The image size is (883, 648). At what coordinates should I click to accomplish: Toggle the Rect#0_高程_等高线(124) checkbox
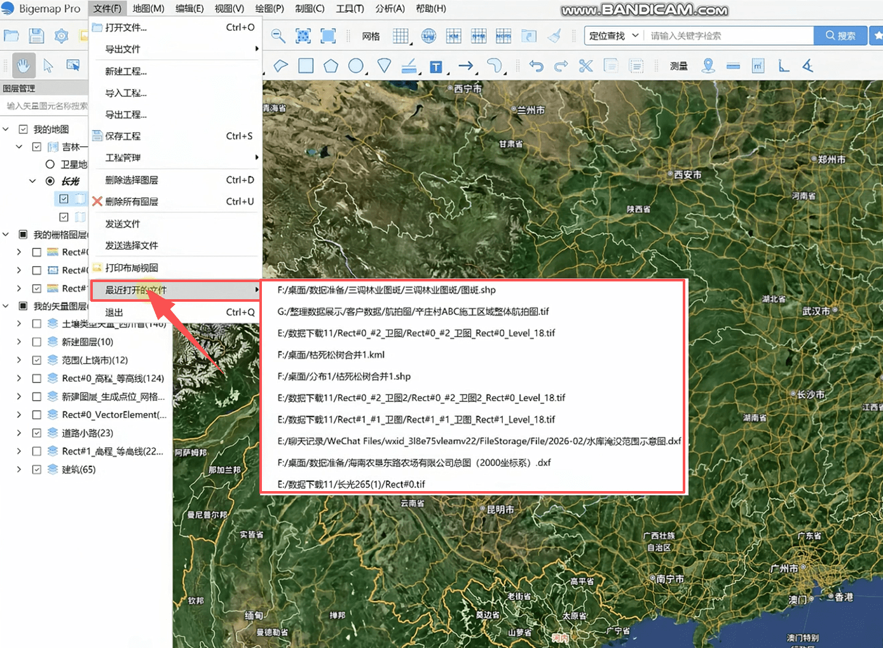point(37,379)
